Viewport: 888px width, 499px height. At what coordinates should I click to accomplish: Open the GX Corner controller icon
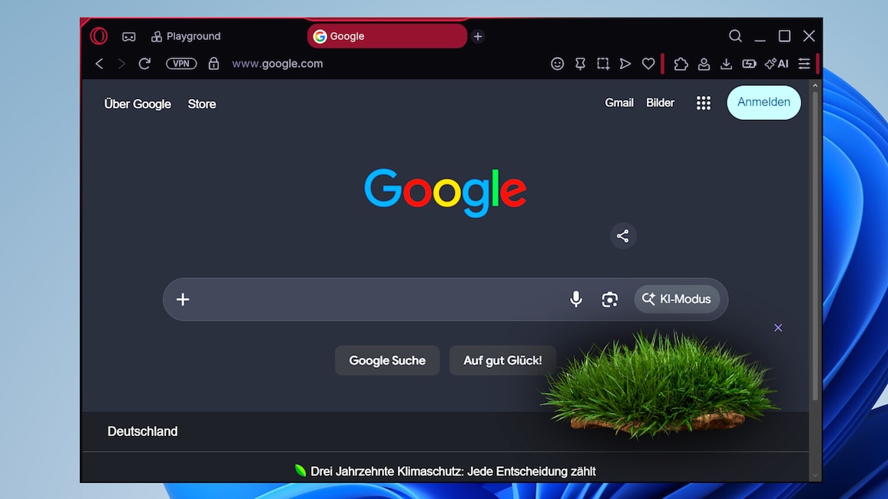(129, 37)
